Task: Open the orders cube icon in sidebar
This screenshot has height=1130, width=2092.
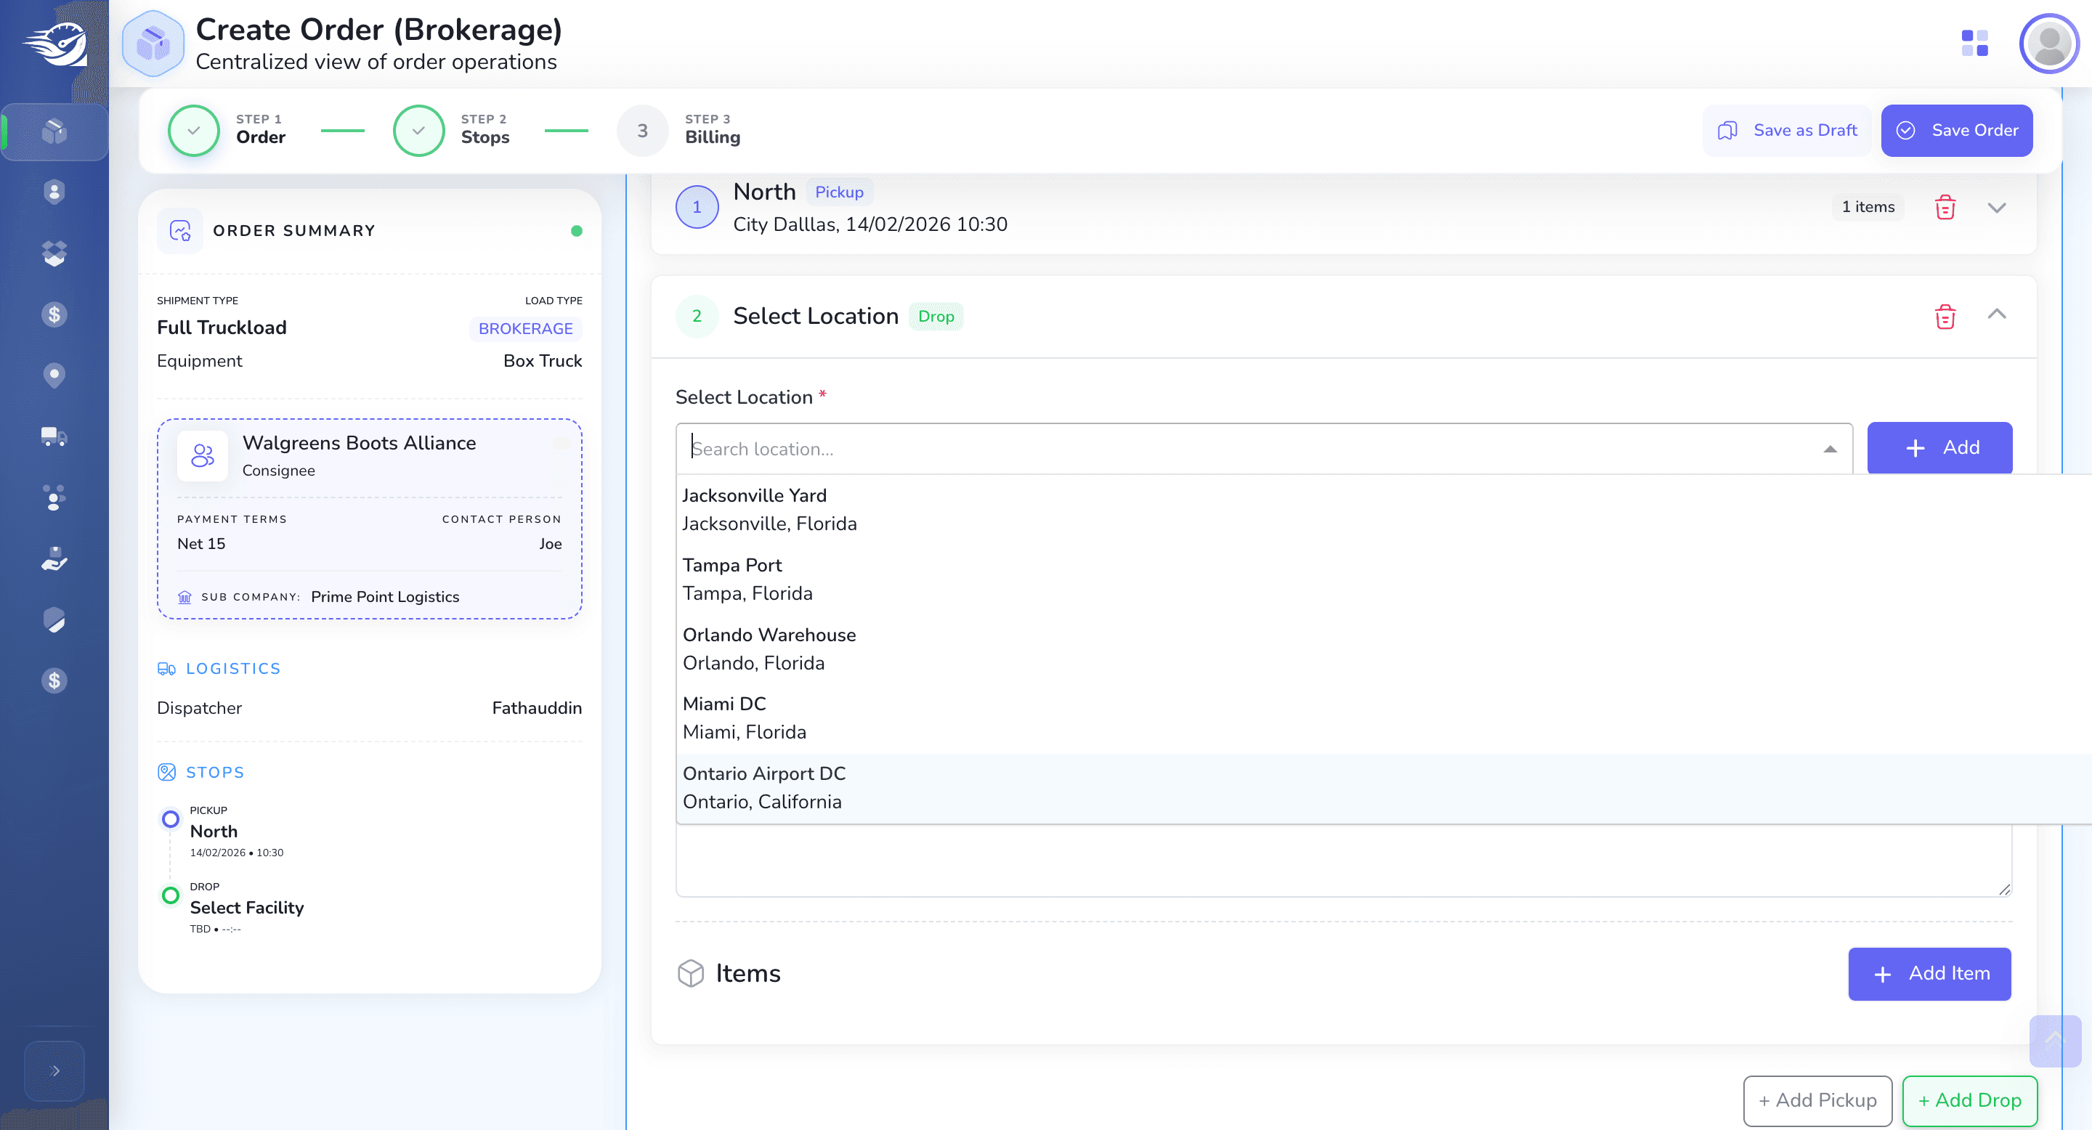Action: pos(54,131)
